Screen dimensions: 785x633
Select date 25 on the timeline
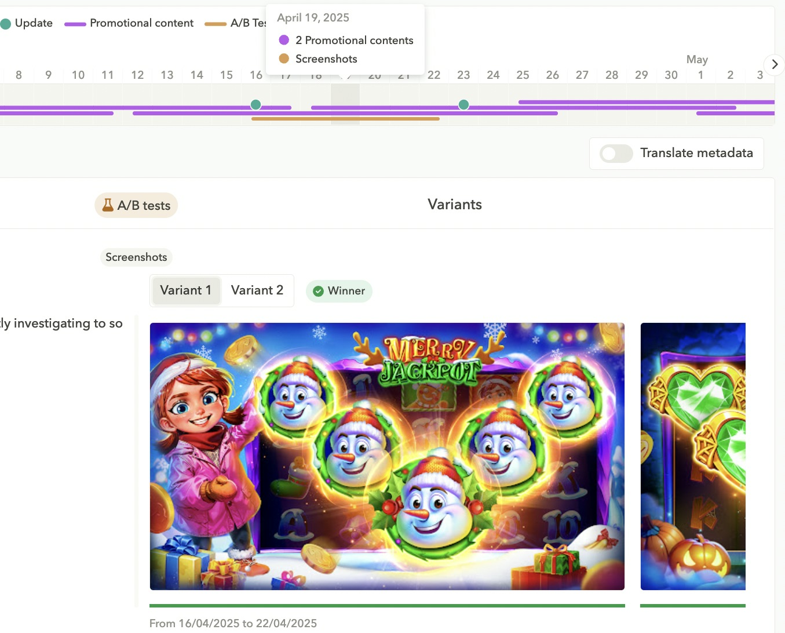coord(523,75)
